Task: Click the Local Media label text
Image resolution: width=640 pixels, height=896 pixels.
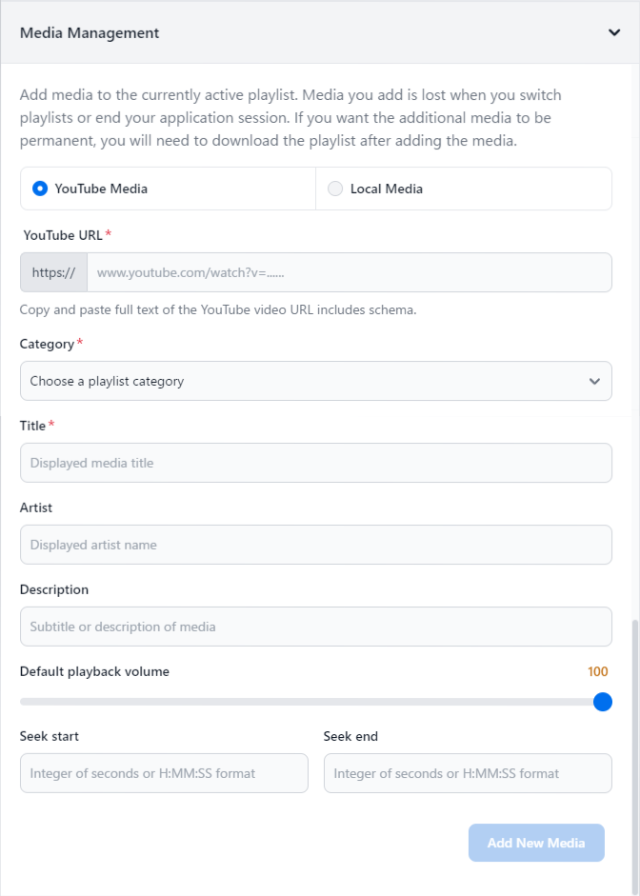Action: pyautogui.click(x=386, y=189)
